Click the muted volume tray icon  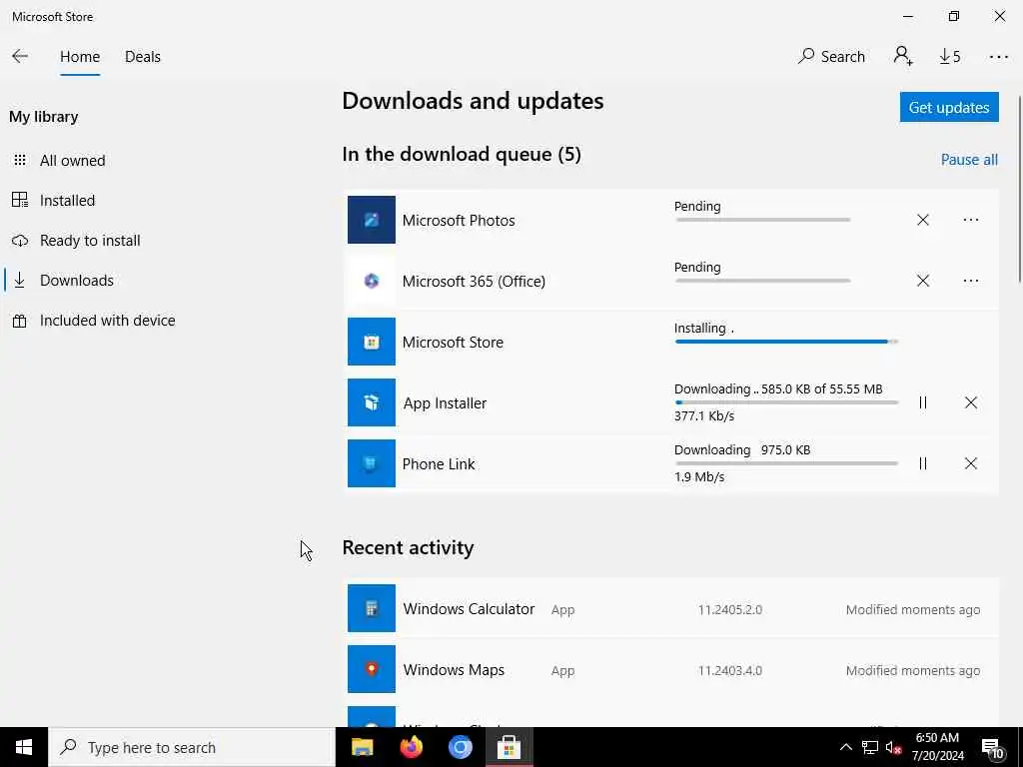pyautogui.click(x=893, y=747)
